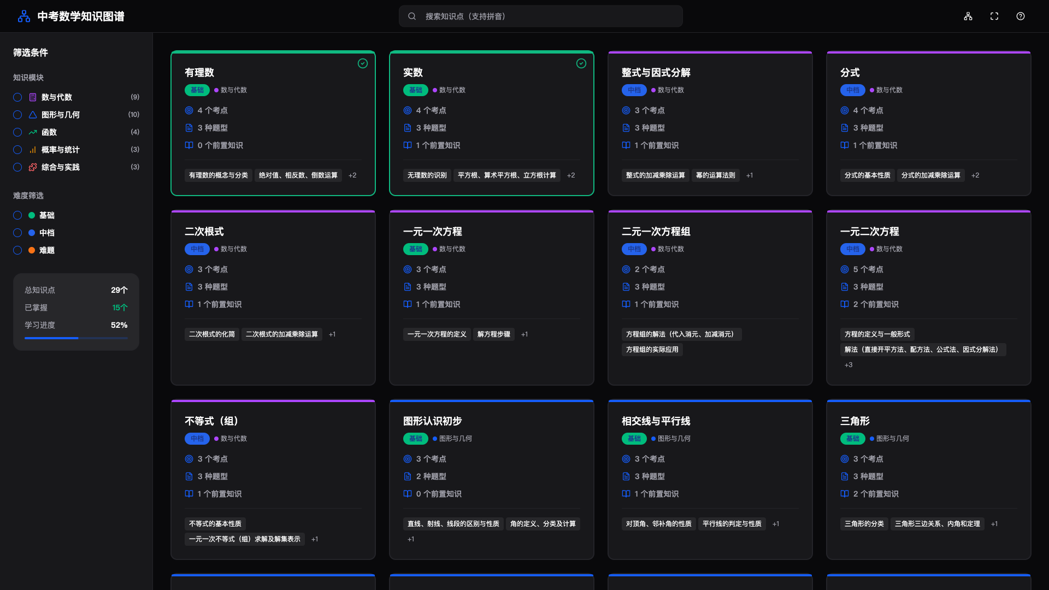Click the 学习进度 progress bar

click(76, 338)
